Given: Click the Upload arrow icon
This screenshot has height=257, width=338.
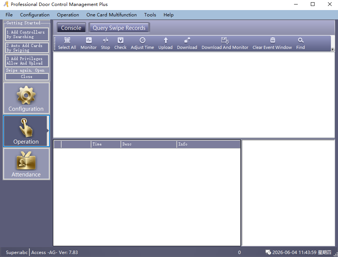Looking at the screenshot, I should click(x=165, y=40).
